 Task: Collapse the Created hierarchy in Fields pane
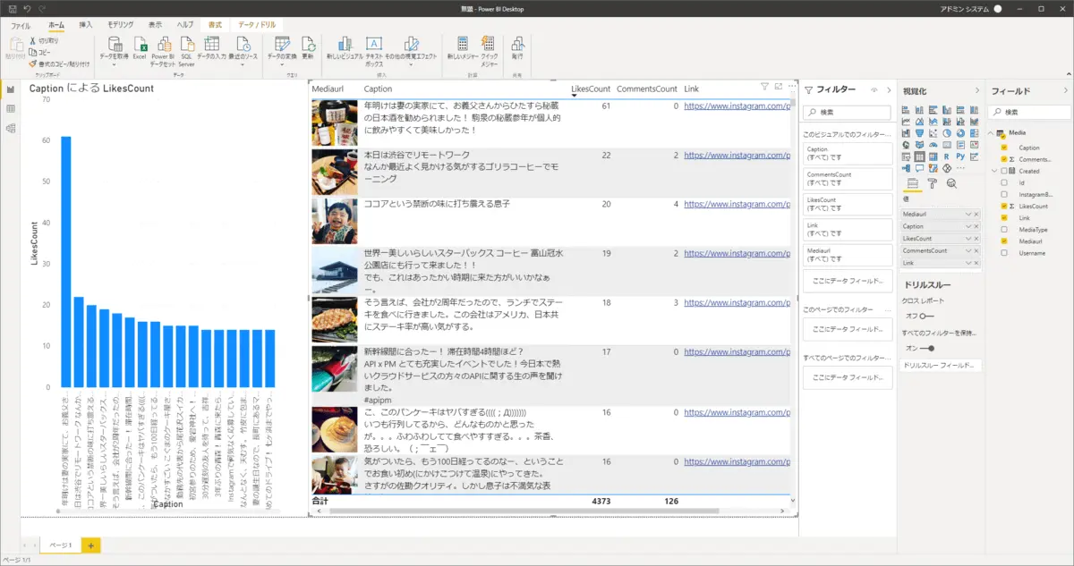coord(994,172)
